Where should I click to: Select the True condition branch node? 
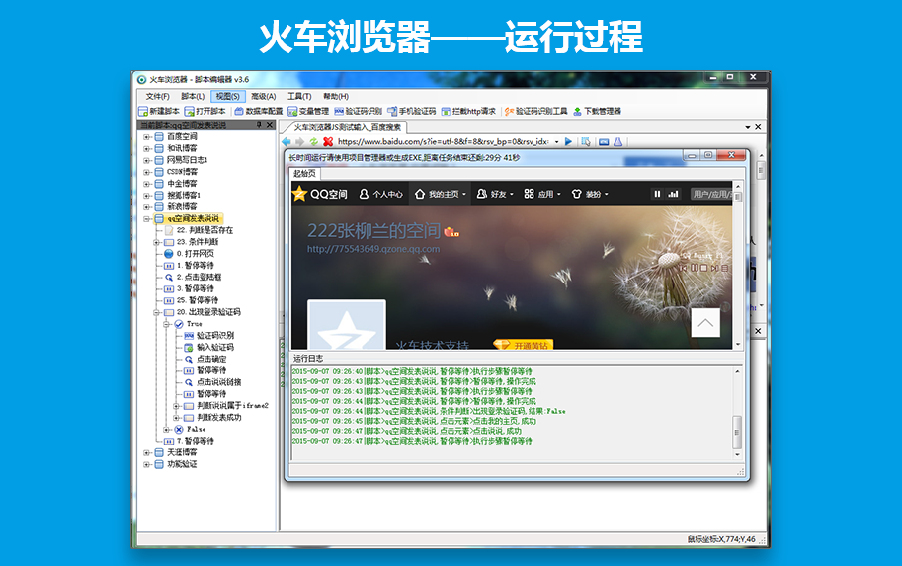pos(193,324)
